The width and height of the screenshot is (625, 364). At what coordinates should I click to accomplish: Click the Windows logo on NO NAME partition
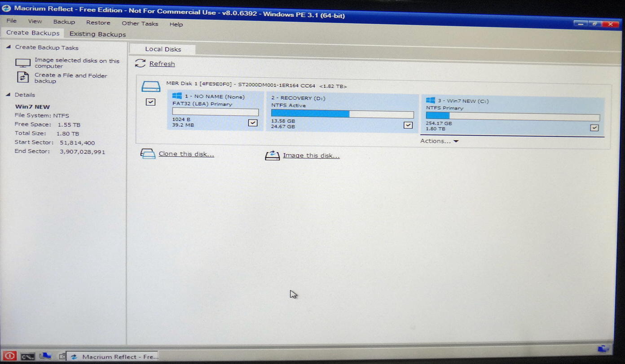[x=177, y=96]
